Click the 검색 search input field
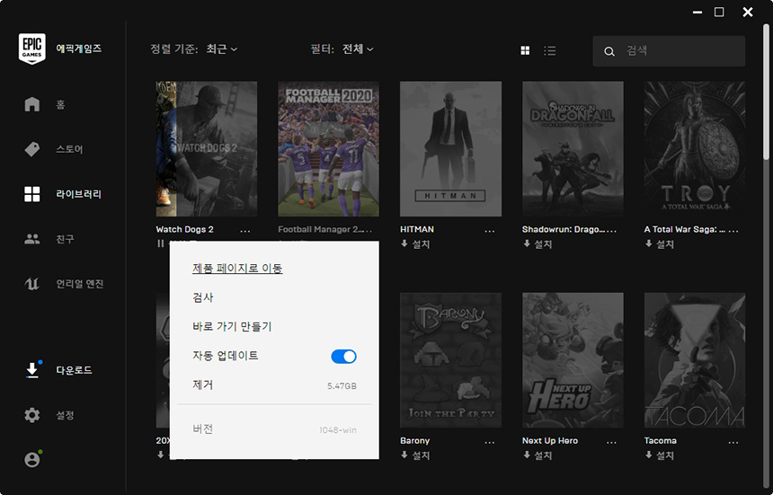This screenshot has height=495, width=773. [669, 50]
